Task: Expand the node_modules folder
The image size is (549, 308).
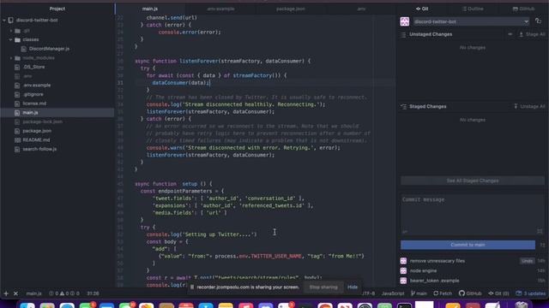Action: coord(11,58)
